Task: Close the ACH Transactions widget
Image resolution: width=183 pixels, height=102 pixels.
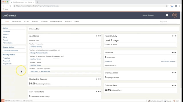Action: pyautogui.click(x=100, y=92)
